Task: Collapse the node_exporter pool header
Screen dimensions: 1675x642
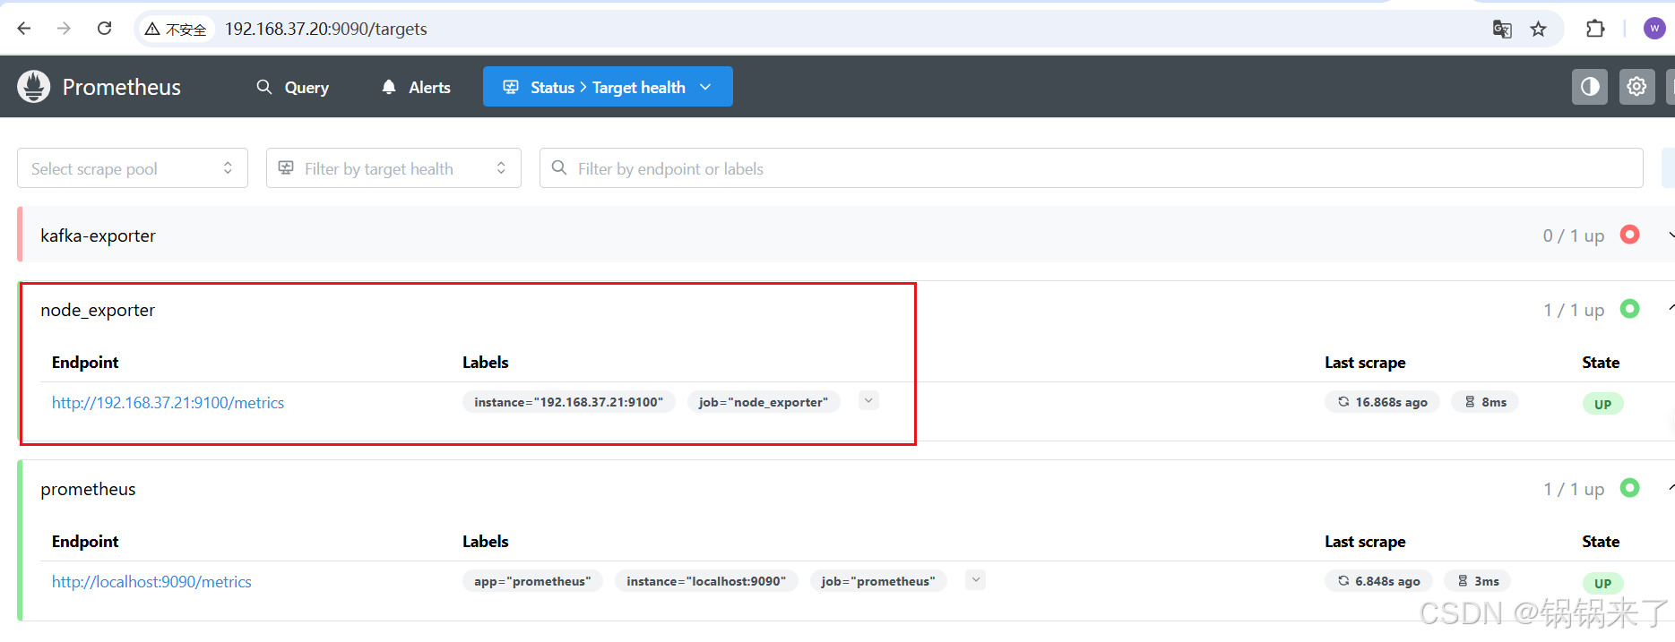Action: [846, 310]
